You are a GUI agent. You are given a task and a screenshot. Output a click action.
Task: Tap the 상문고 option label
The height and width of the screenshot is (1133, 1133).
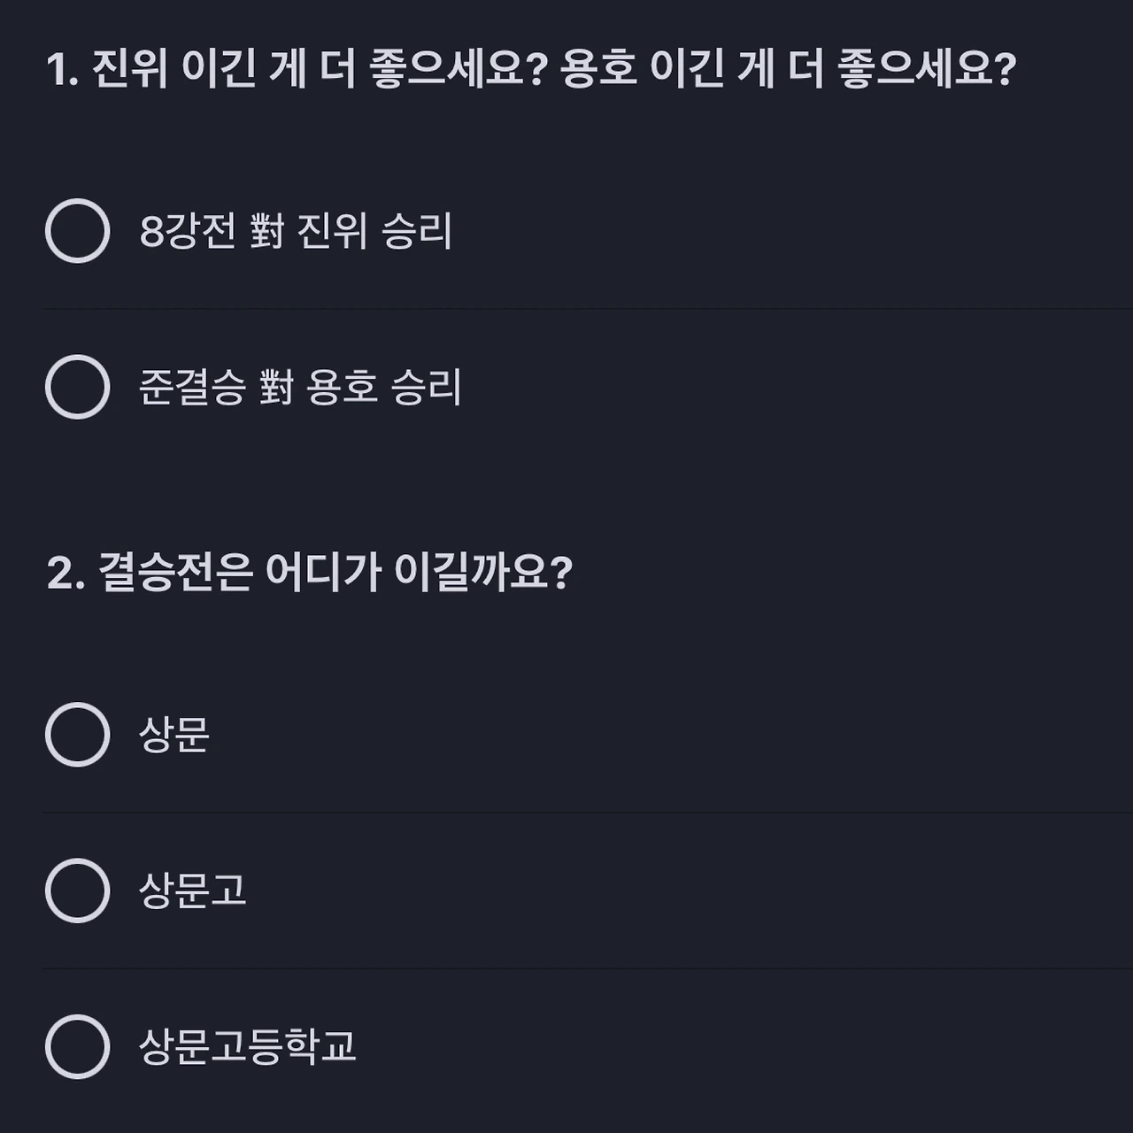point(192,890)
